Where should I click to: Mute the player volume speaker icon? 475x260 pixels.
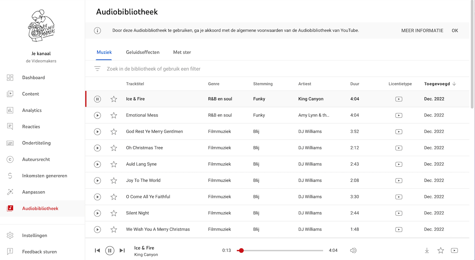click(353, 250)
